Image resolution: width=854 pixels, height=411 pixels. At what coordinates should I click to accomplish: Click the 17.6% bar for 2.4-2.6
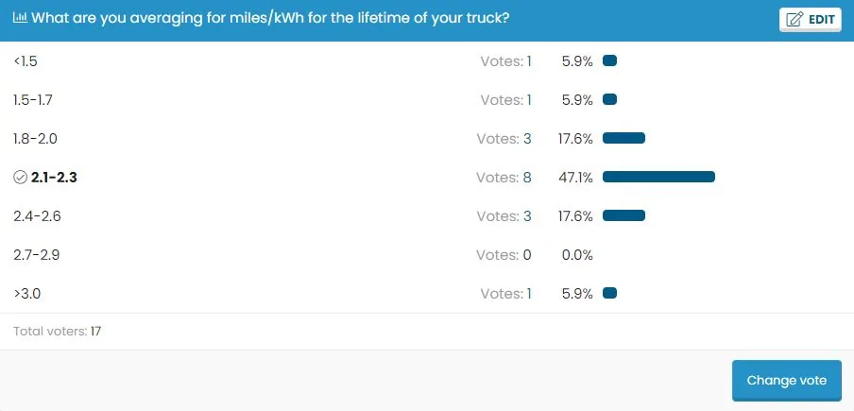point(623,215)
